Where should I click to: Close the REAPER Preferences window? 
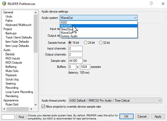pyautogui.click(x=163, y=4)
